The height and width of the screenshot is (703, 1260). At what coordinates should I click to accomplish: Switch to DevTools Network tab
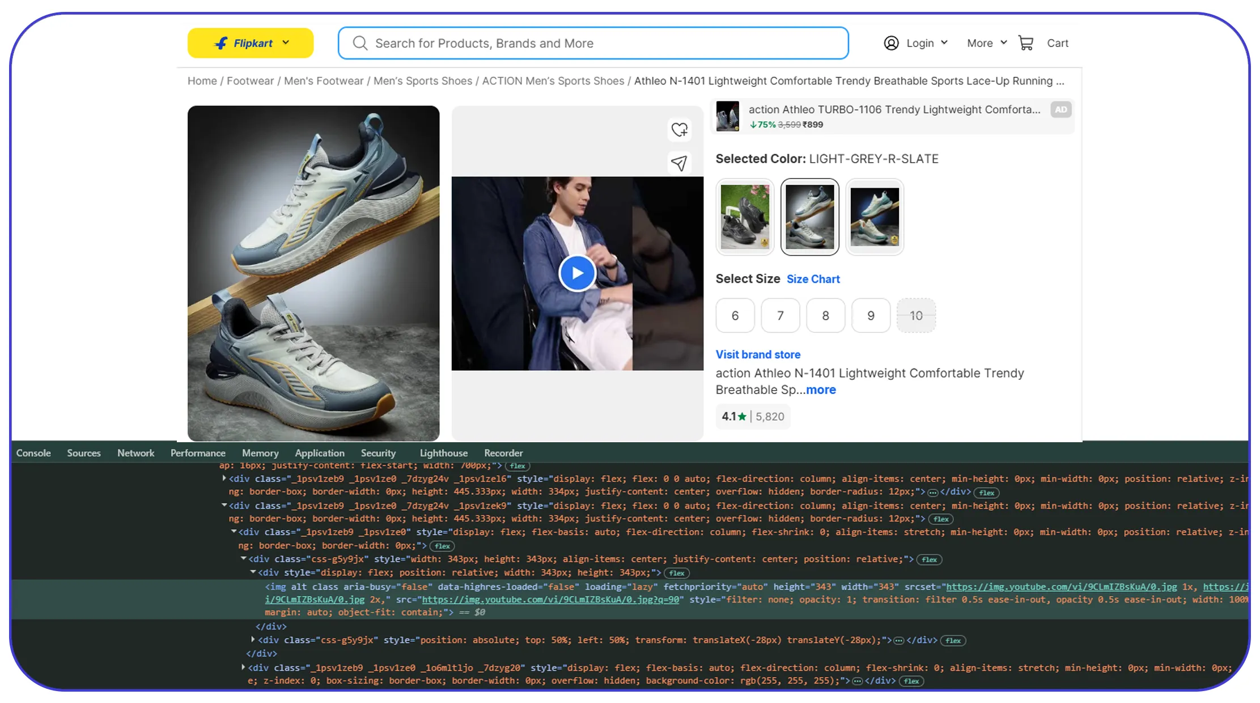pos(135,453)
